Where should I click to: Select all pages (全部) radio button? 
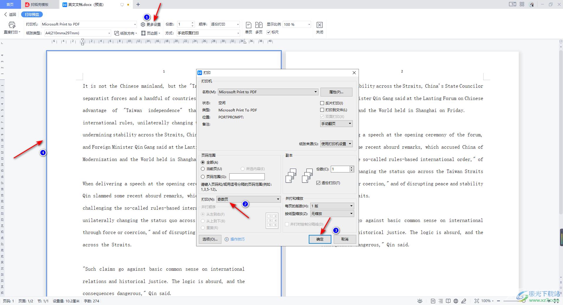(203, 162)
